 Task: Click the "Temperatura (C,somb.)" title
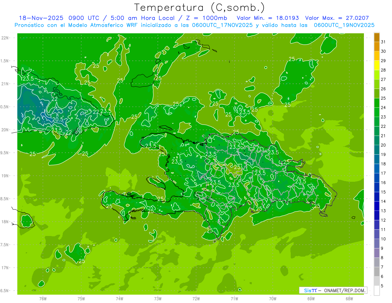pos(200,8)
